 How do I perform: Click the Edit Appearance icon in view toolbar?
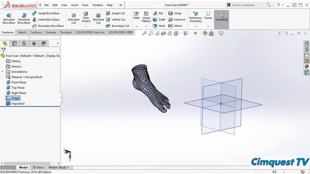pyautogui.click(x=205, y=33)
